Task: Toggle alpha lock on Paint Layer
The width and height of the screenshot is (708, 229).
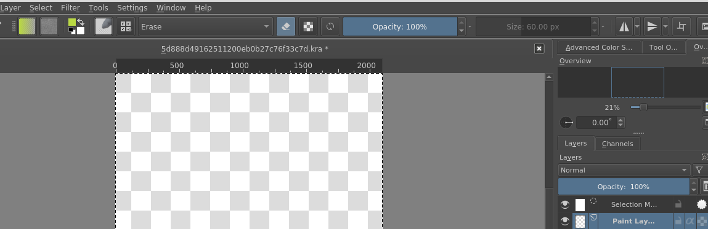Action: pos(702,221)
